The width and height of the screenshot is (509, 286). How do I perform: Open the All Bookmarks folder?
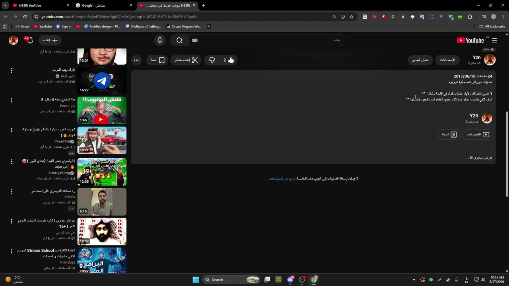pyautogui.click(x=492, y=27)
